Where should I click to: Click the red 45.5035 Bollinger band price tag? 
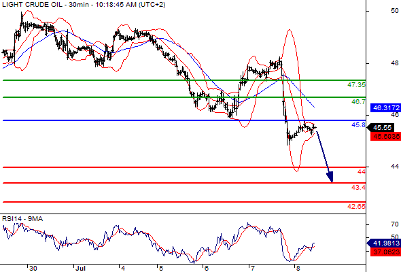point(385,137)
